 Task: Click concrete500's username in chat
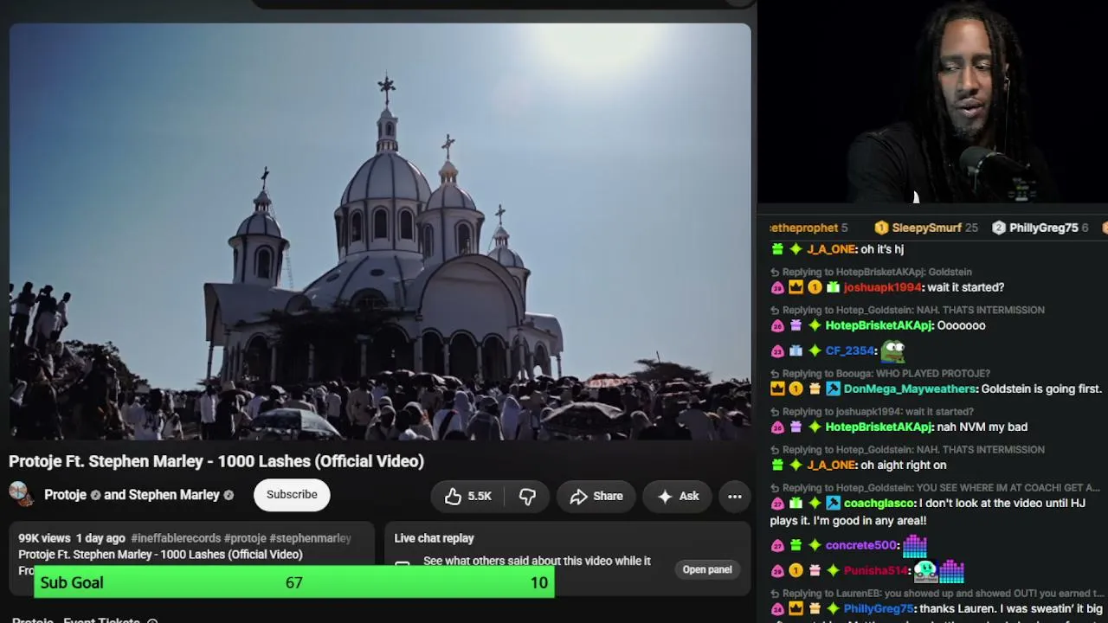click(x=861, y=545)
